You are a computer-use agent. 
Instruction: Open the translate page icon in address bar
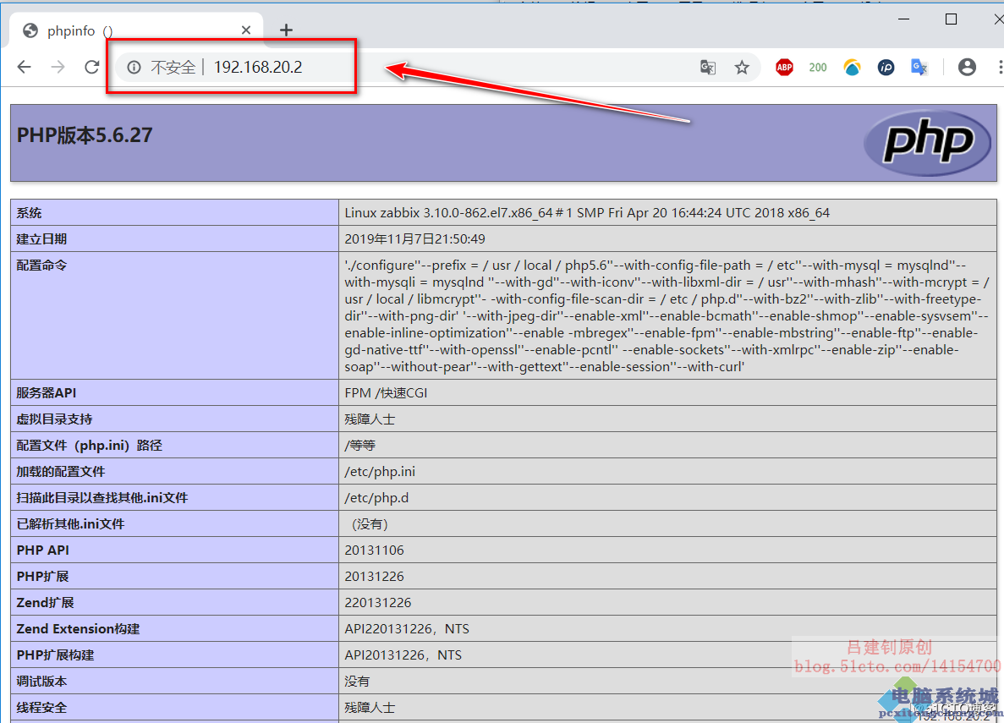(708, 68)
